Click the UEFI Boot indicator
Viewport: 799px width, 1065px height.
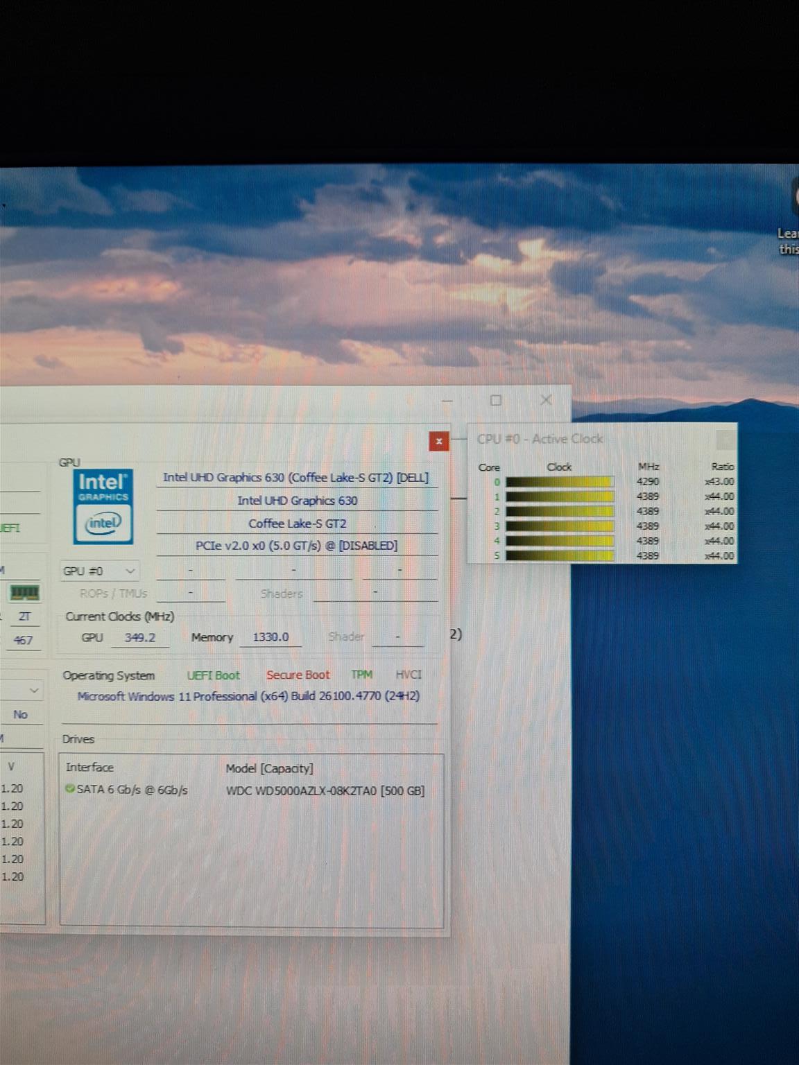[x=213, y=675]
